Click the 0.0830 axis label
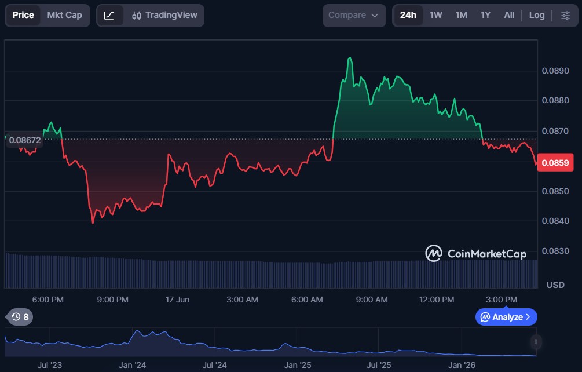Viewport: 582px width, 372px height. coord(555,251)
